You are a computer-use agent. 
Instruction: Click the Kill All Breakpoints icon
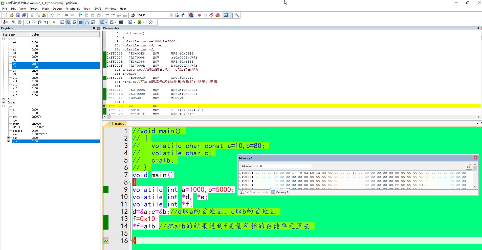click(217, 15)
